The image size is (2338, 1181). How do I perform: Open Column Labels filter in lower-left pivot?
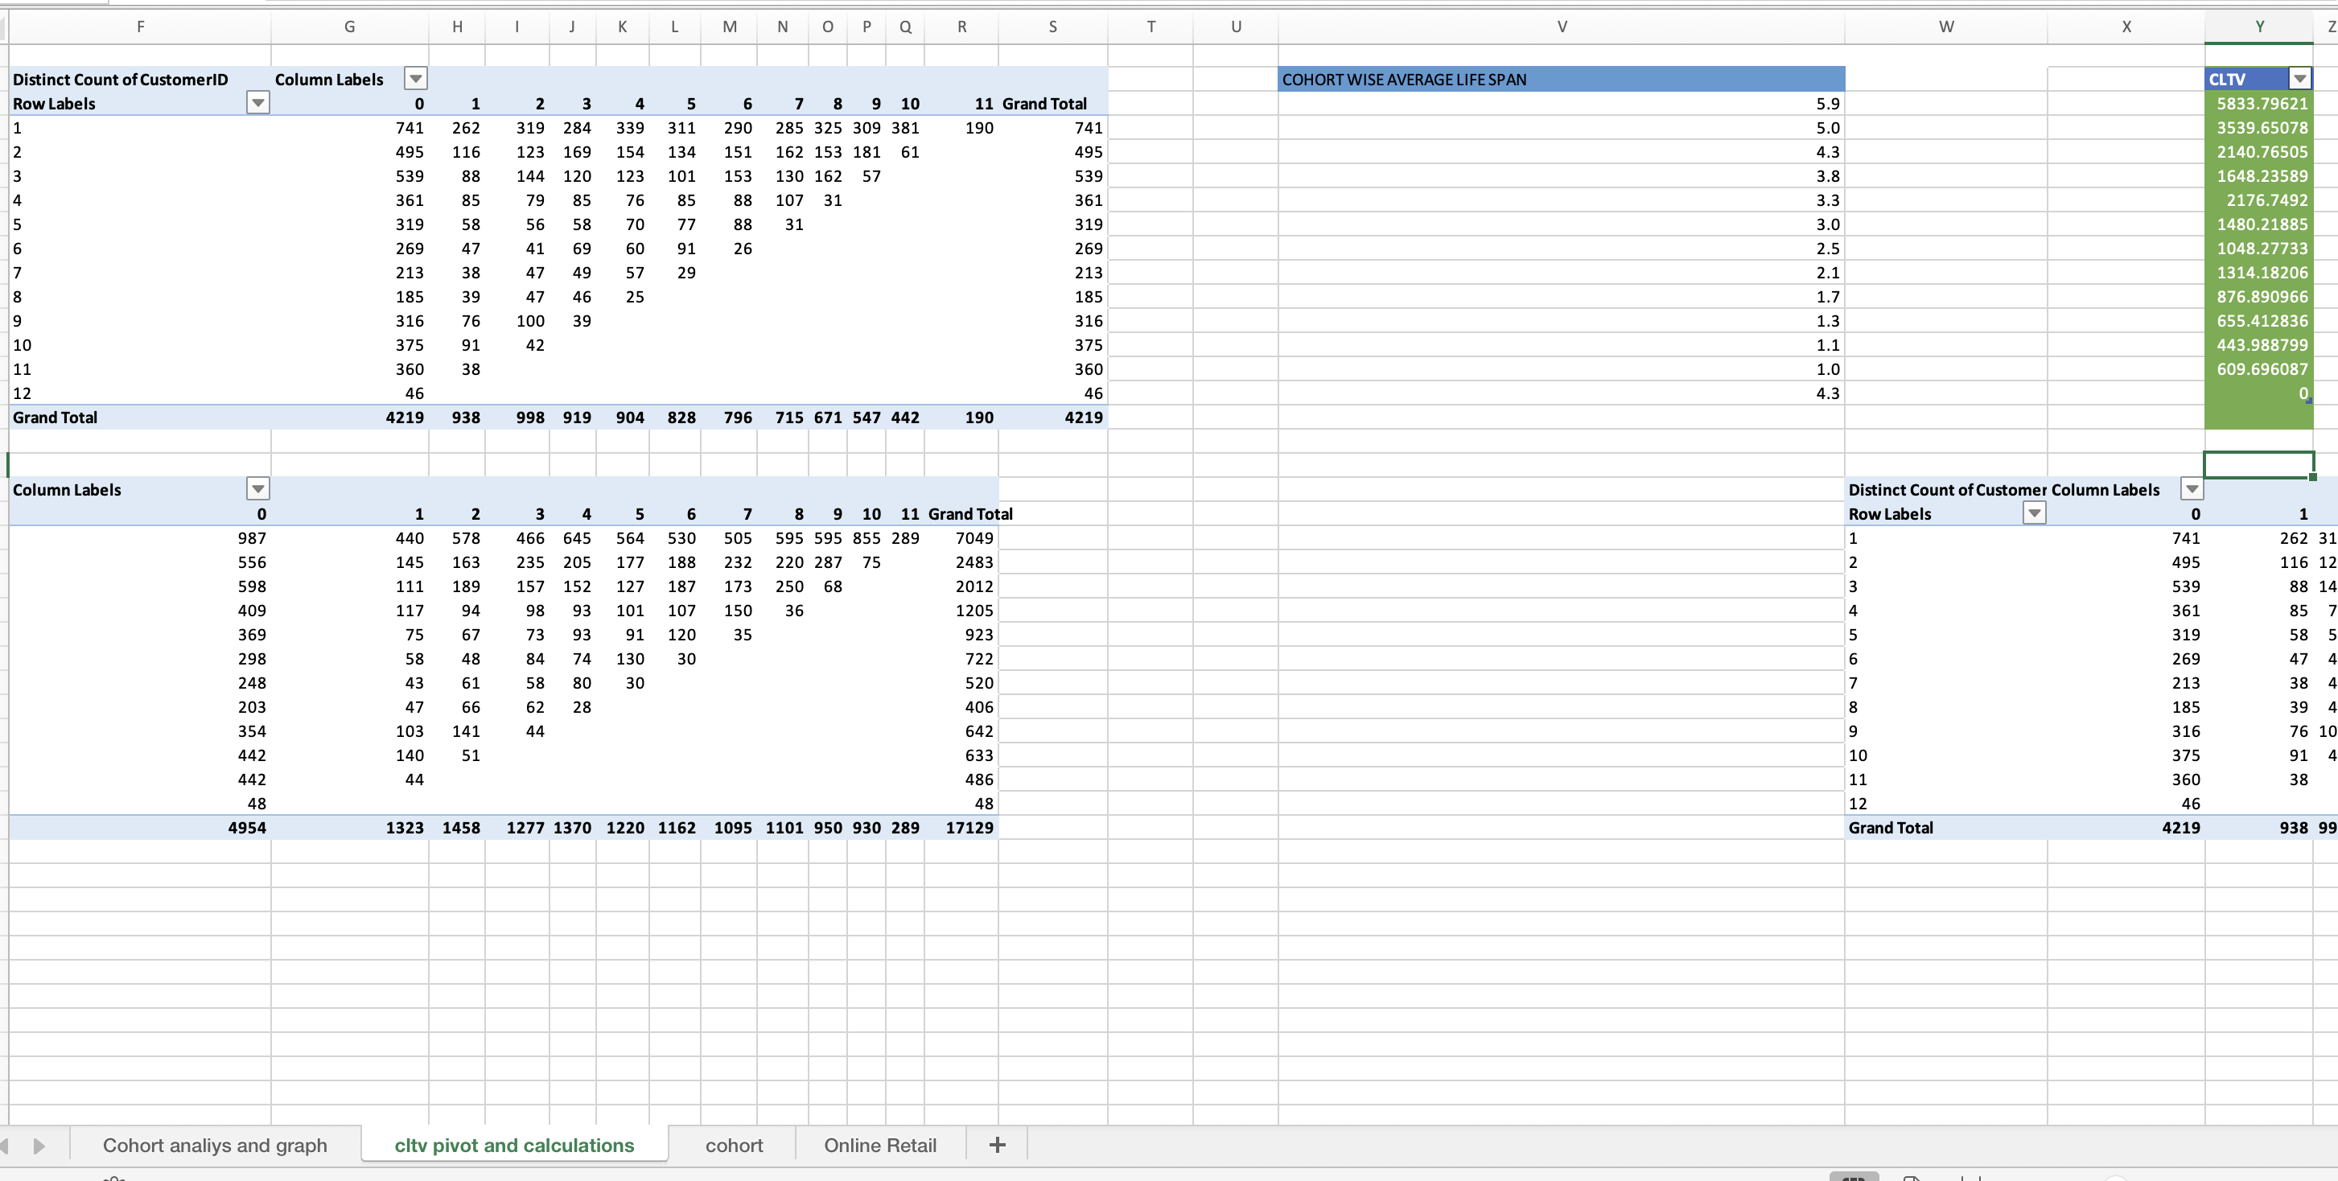point(257,489)
